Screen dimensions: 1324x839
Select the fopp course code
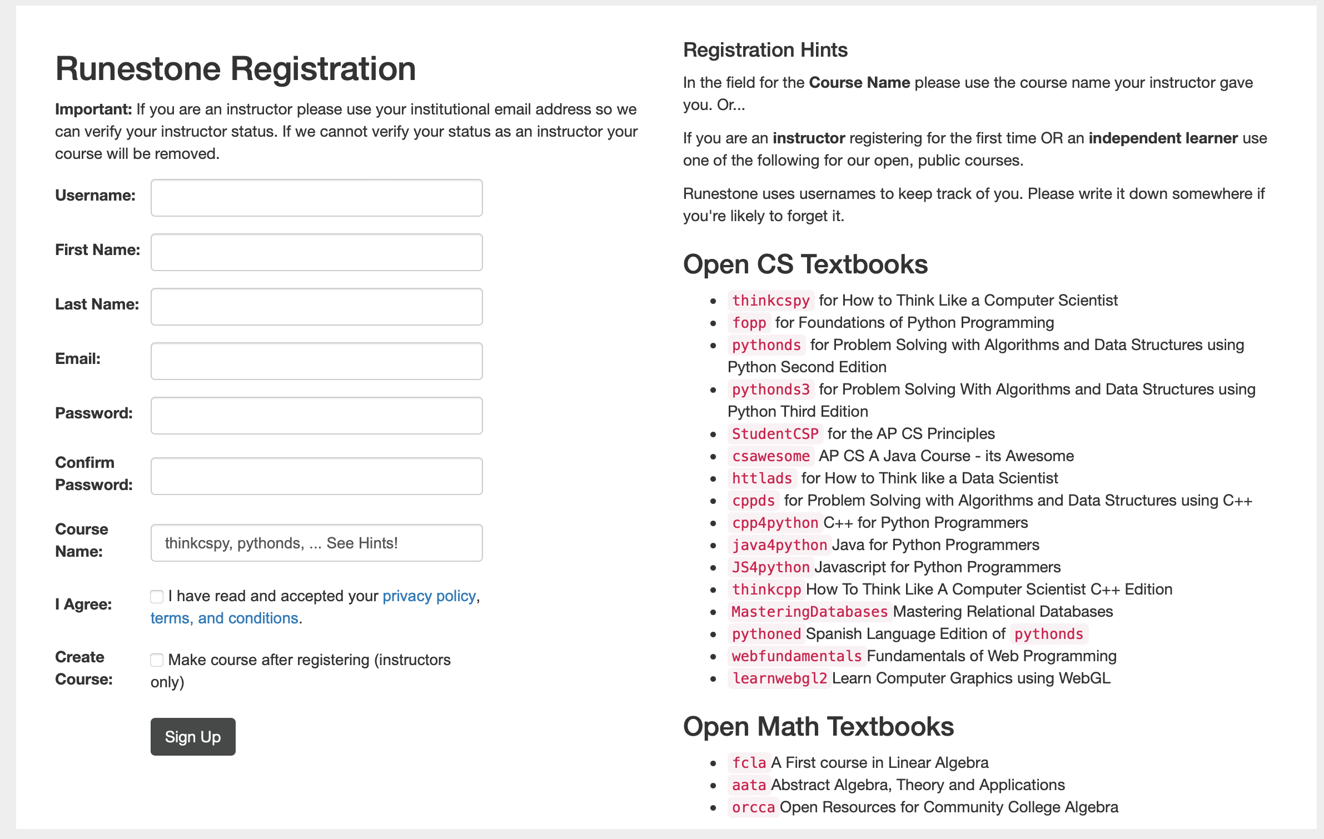coord(749,323)
